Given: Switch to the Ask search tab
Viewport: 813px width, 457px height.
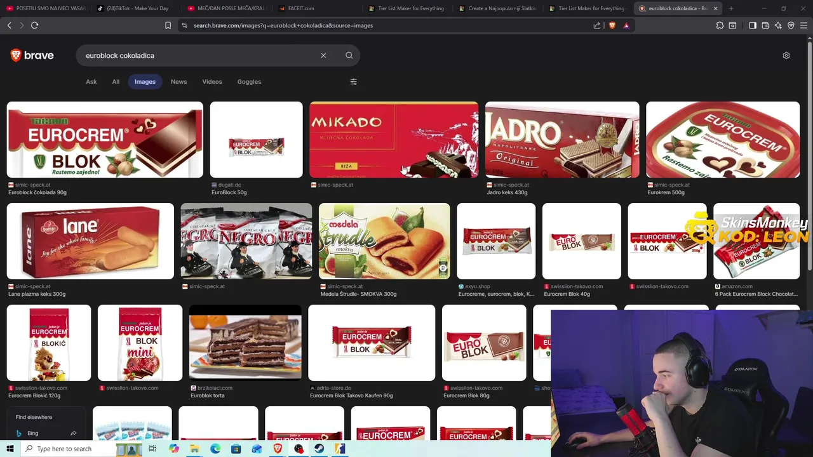Looking at the screenshot, I should (x=91, y=81).
